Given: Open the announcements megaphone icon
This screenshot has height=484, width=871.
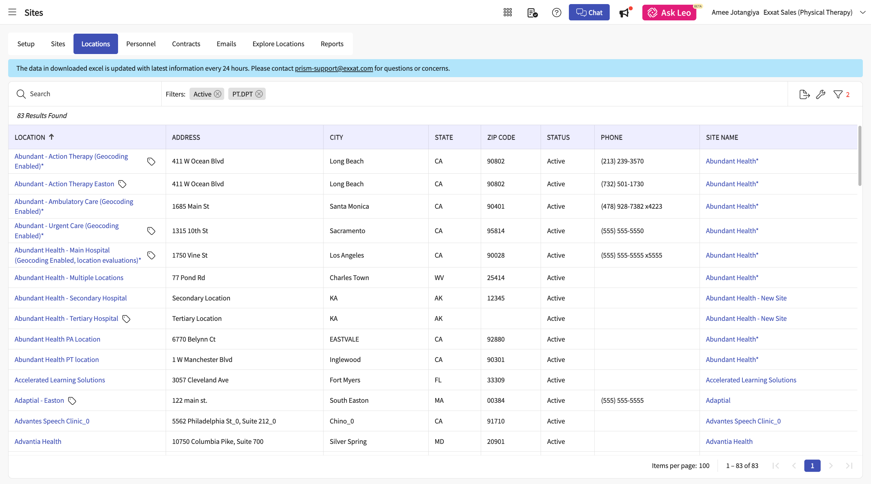Looking at the screenshot, I should click(624, 13).
